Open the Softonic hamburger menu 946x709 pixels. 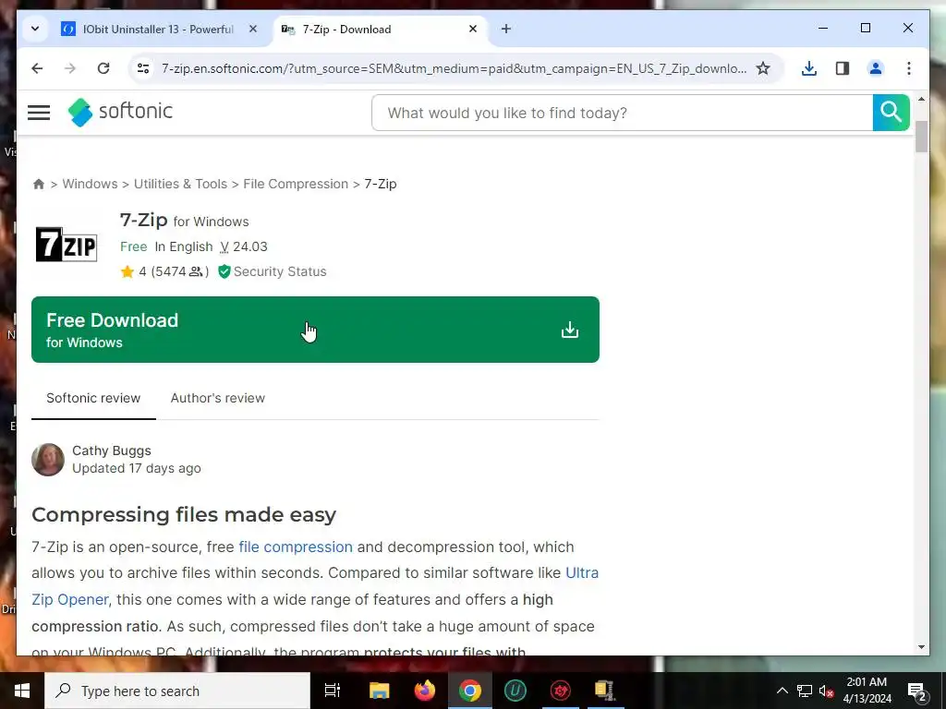[39, 112]
